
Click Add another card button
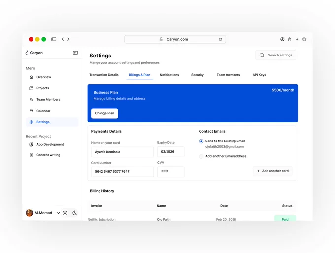point(272,171)
